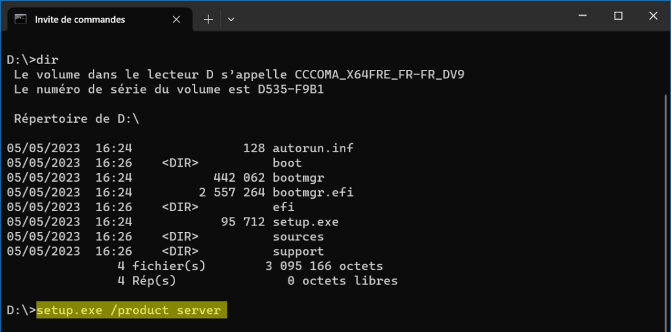This screenshot has height=332, width=671.
Task: Maximize the terminal window
Action: (618, 16)
